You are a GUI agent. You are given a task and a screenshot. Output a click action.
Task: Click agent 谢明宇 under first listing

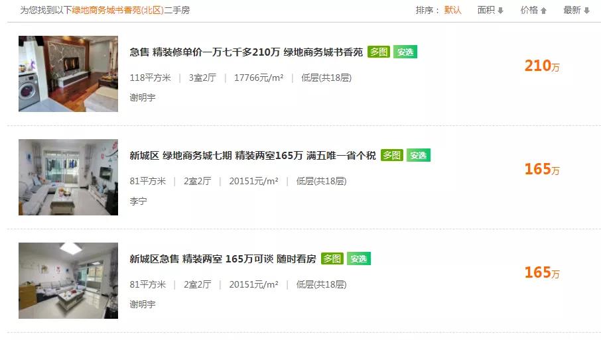click(143, 97)
